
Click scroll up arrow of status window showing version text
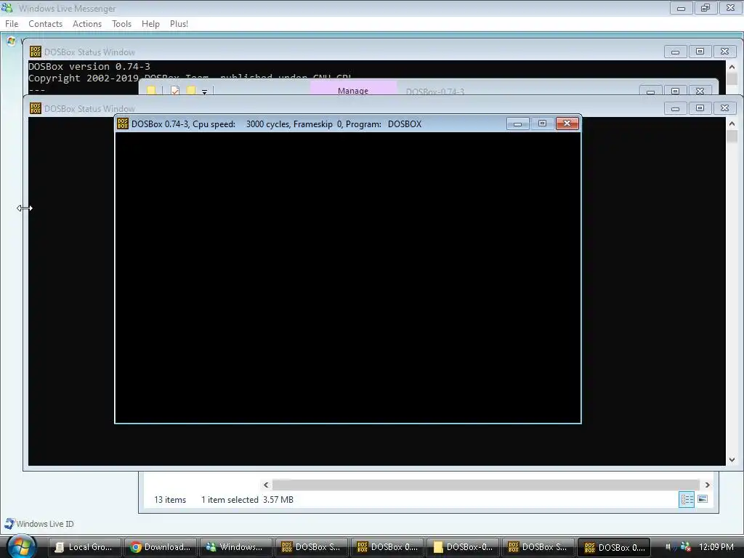click(732, 67)
